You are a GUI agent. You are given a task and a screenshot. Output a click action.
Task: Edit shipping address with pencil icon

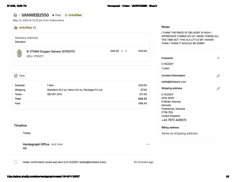pyautogui.click(x=218, y=89)
